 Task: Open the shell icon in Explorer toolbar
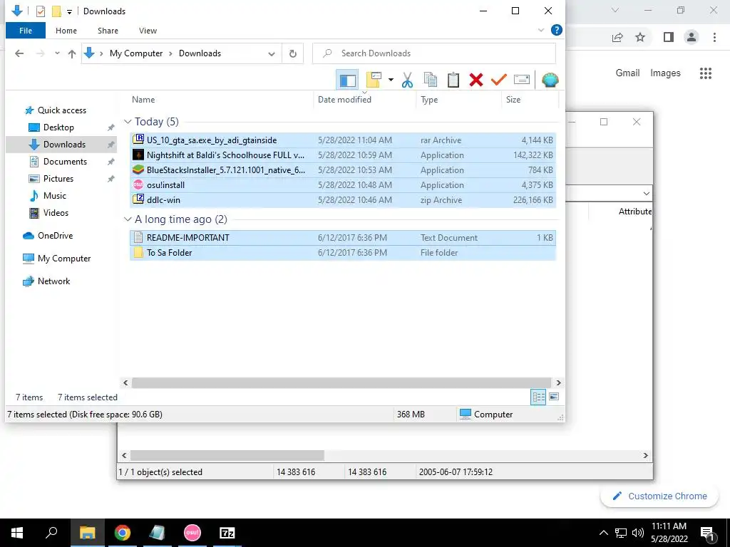(550, 80)
